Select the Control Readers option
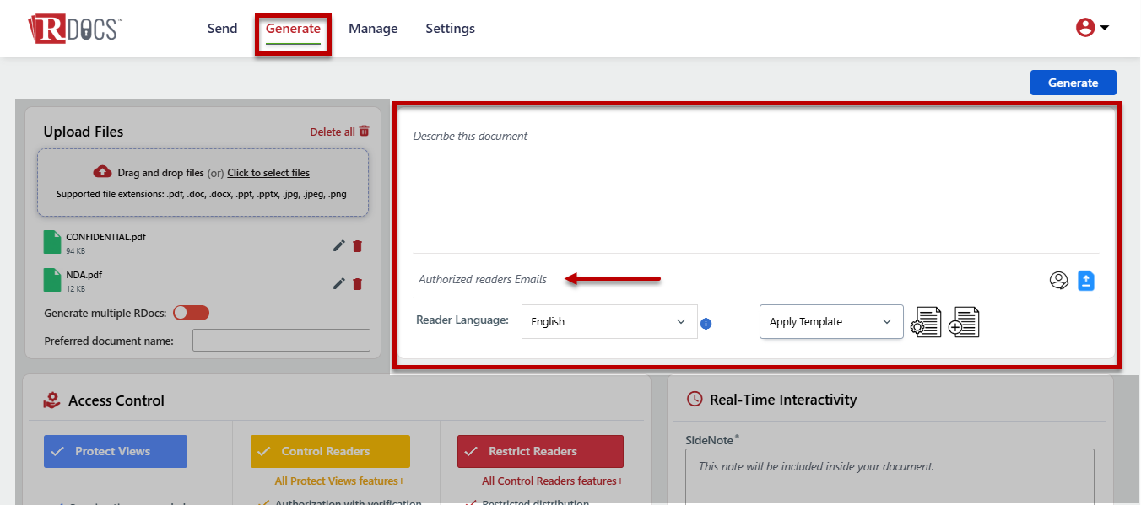The height and width of the screenshot is (505, 1141). pos(330,451)
